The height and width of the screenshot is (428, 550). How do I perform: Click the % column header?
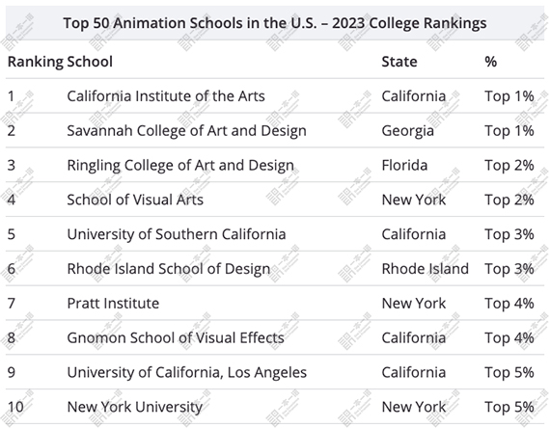point(490,62)
